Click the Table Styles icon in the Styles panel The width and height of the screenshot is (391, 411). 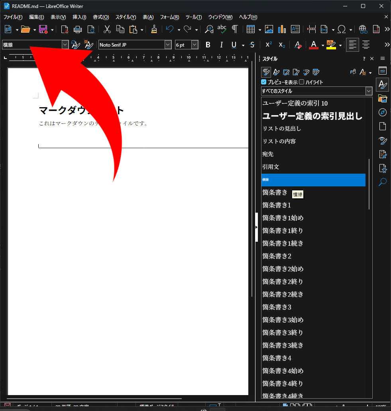(x=316, y=72)
